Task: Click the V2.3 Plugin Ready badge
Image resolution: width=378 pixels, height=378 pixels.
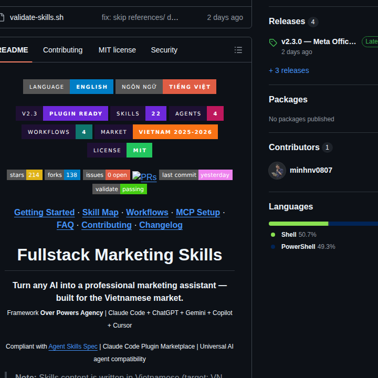Action: click(x=62, y=113)
